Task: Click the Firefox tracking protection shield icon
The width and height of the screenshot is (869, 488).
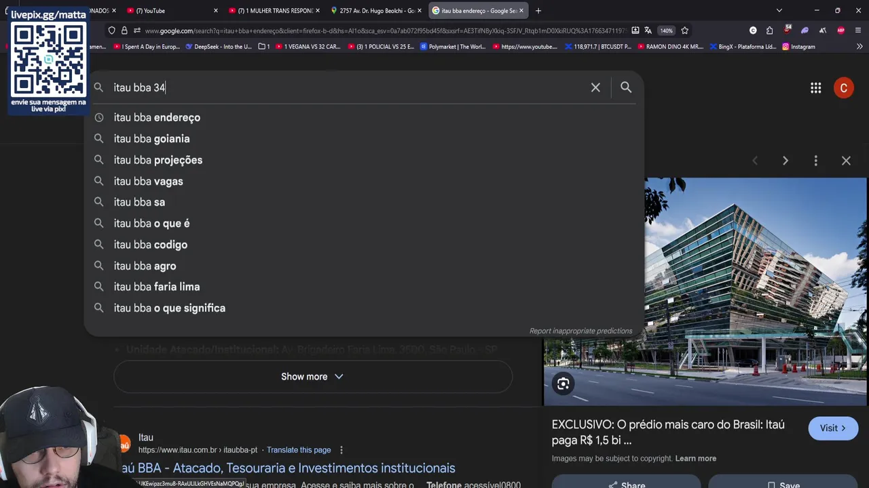Action: tap(111, 30)
